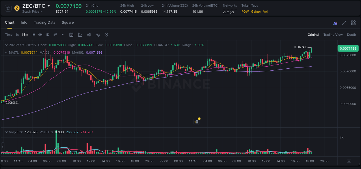Favorite the ZEC/BTC pair with the star
The height and width of the screenshot is (169, 361).
pos(8,8)
